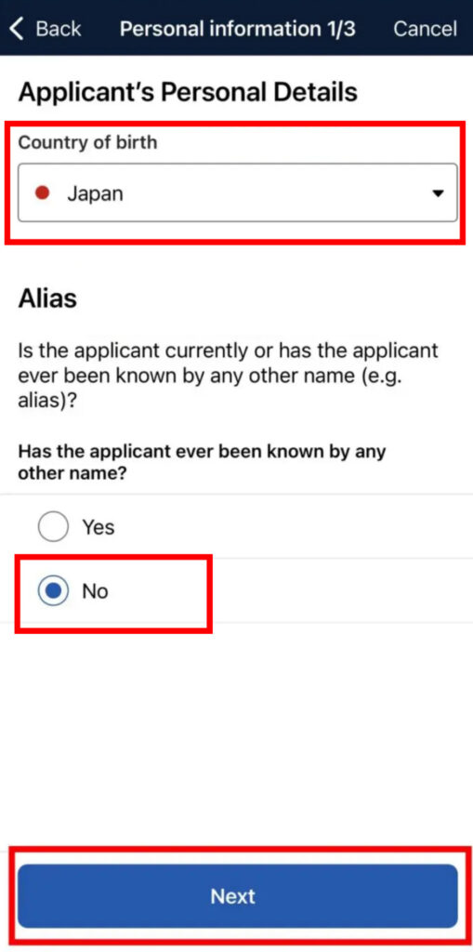Click the bold other name question text
473x952 pixels.
tap(203, 462)
